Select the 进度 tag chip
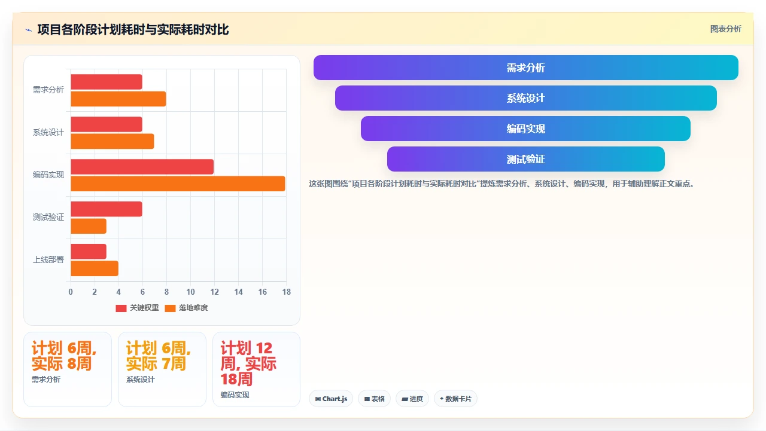This screenshot has height=431, width=766. [x=412, y=399]
